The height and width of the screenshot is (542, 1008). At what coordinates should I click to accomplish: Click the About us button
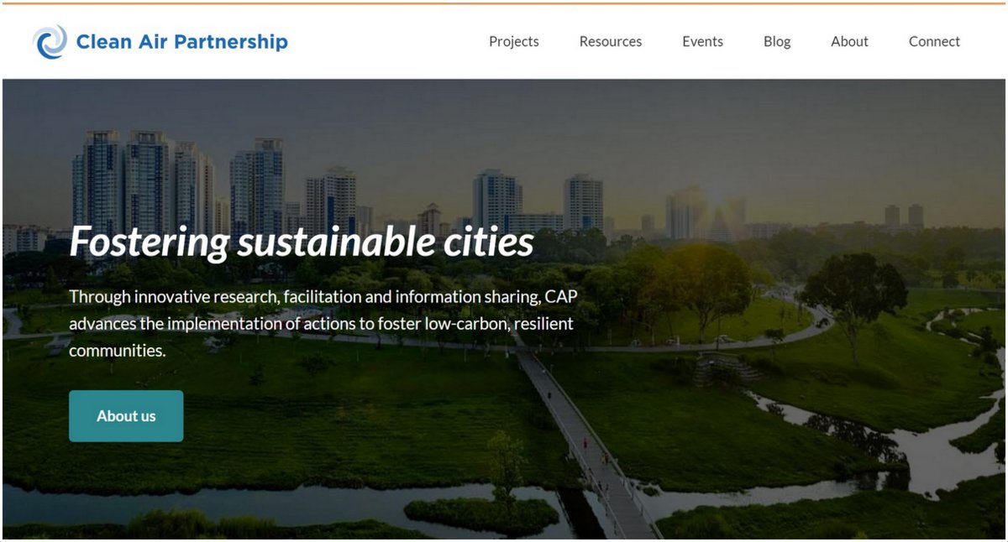pos(126,416)
